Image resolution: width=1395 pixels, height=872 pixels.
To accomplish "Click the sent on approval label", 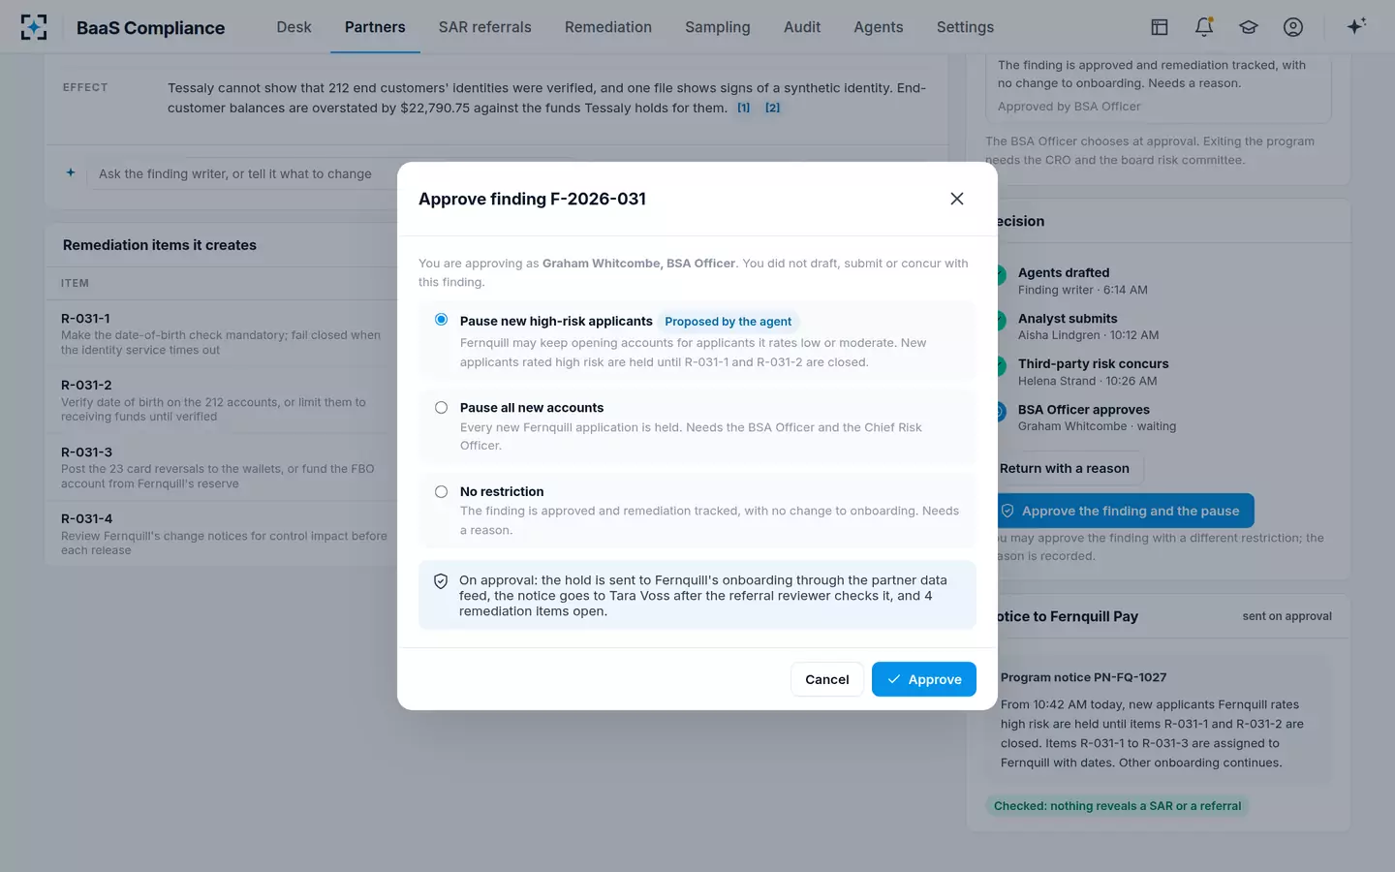I will [x=1286, y=616].
